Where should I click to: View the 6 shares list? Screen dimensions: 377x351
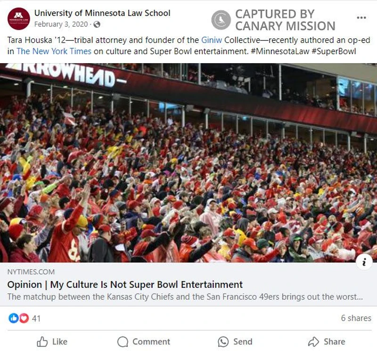click(x=356, y=318)
